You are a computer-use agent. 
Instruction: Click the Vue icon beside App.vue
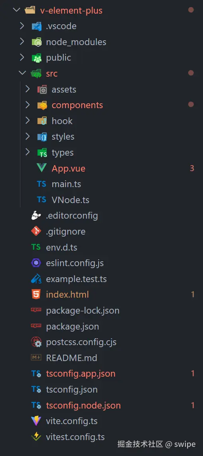point(41,168)
